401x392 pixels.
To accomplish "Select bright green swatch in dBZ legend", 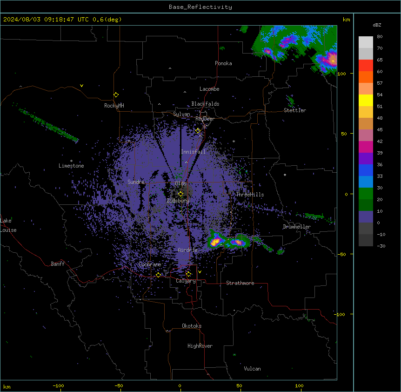I will (x=366, y=194).
